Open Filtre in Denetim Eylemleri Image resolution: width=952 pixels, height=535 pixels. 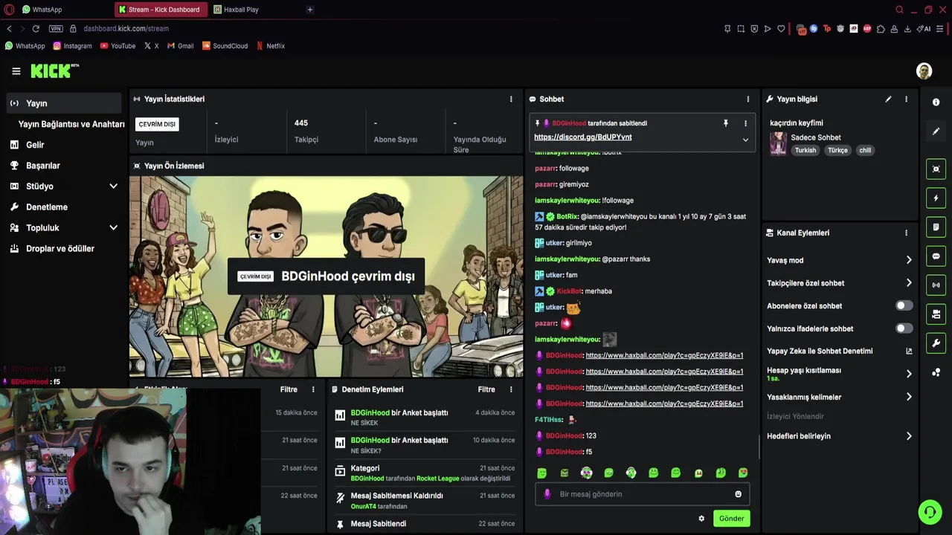486,389
